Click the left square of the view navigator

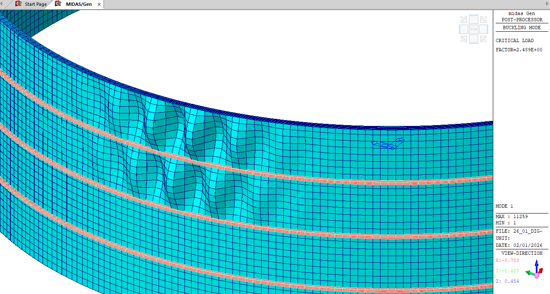click(464, 29)
